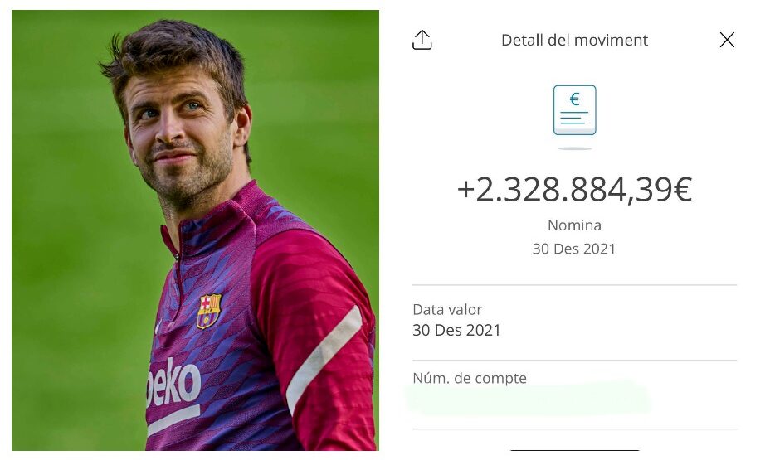Click the white stripe on the jersey sleeve
Screen dimensions: 770x460
click(x=326, y=357)
